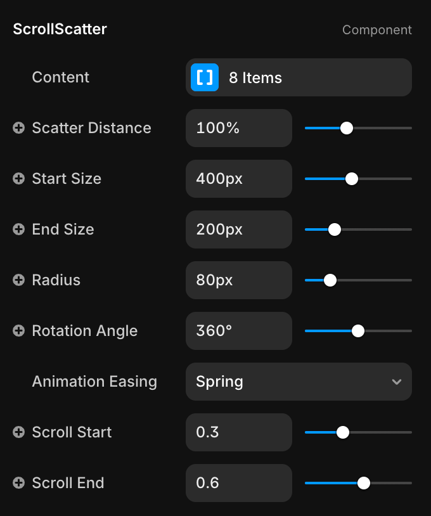
Task: Click the Component label at top right
Action: point(376,30)
